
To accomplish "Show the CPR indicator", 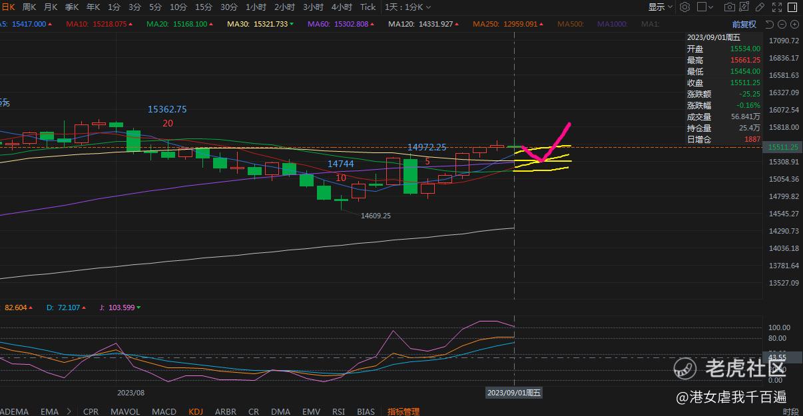I will point(91,411).
